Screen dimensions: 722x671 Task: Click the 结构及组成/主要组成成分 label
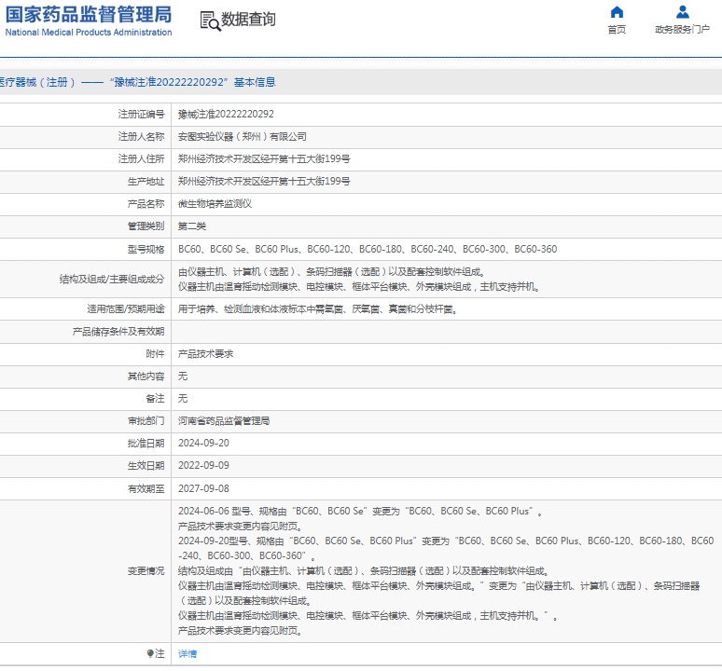(x=112, y=280)
